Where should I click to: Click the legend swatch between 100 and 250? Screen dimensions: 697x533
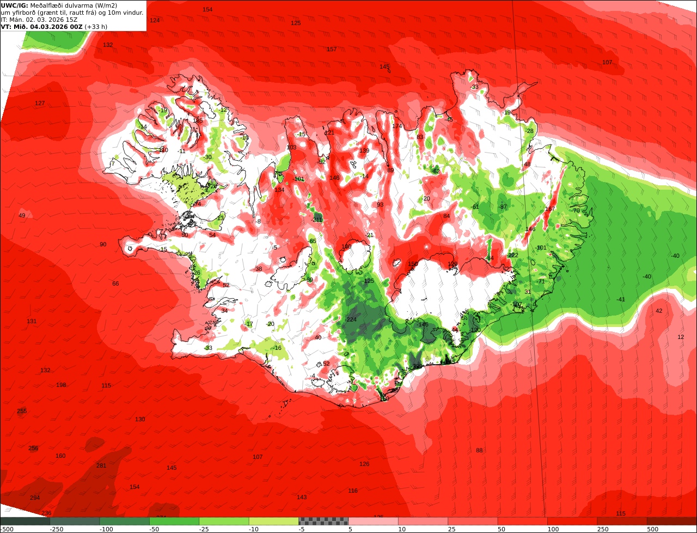pos(572,521)
